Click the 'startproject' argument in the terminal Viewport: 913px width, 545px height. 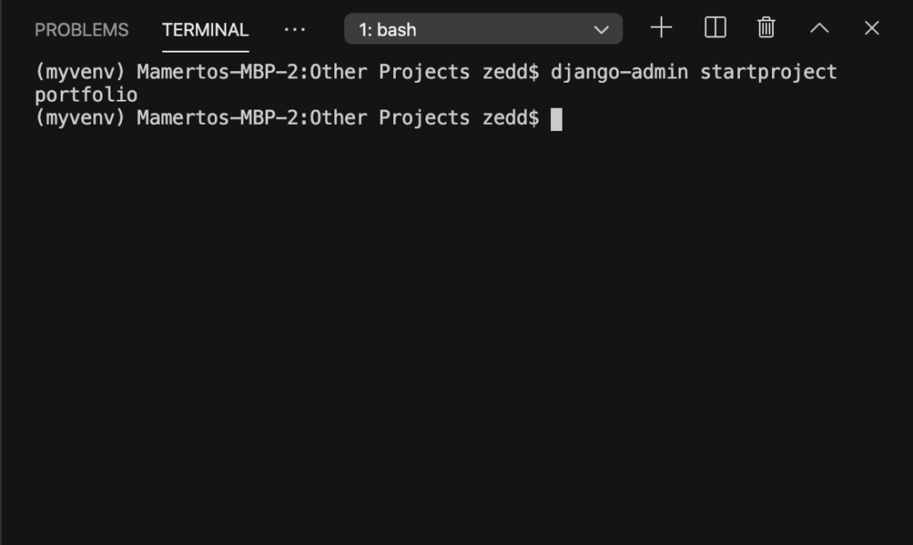769,72
